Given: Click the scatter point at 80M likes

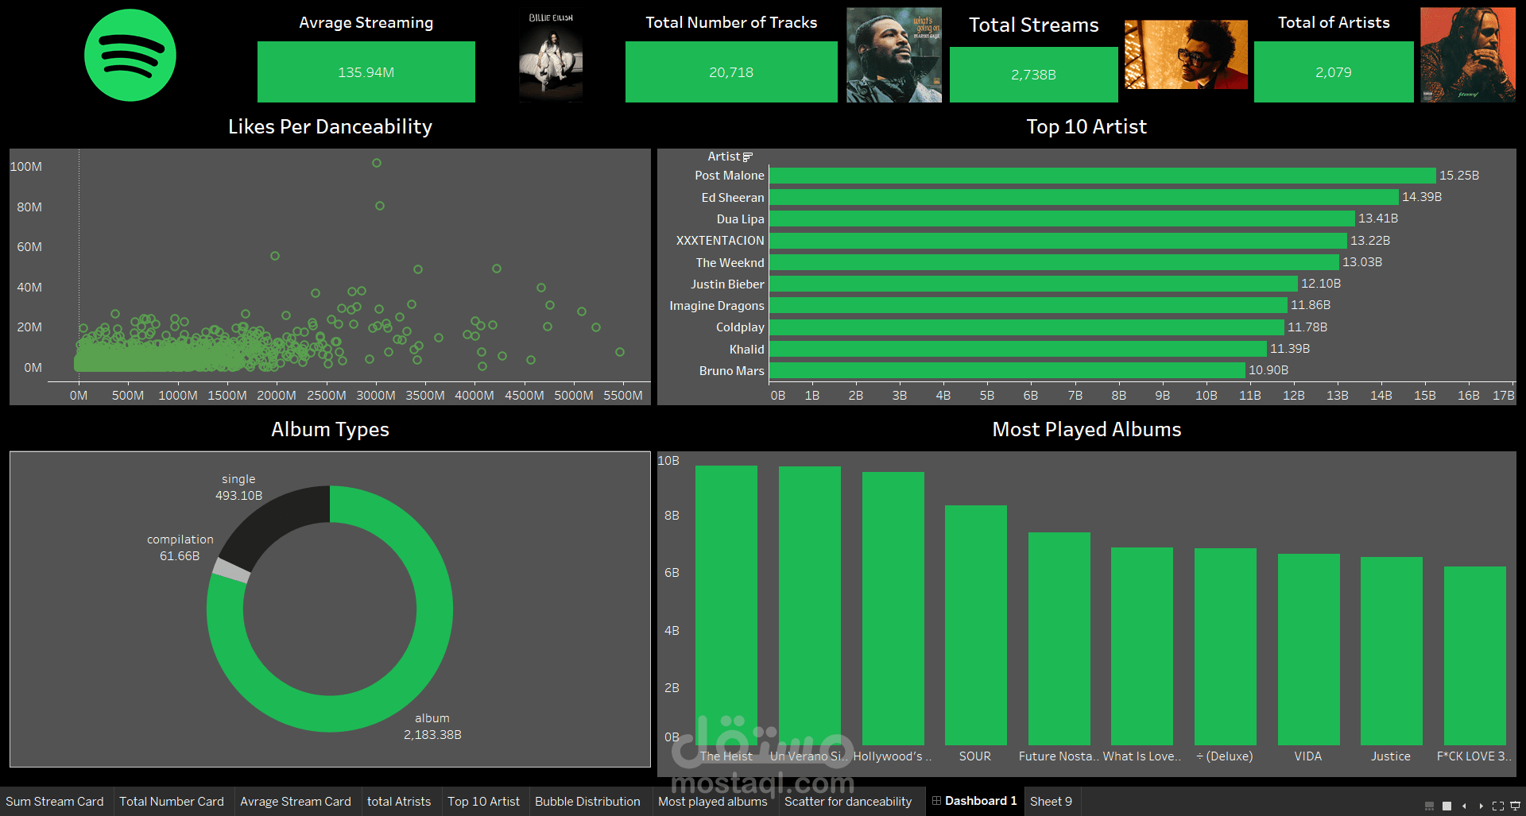Looking at the screenshot, I should tap(380, 206).
